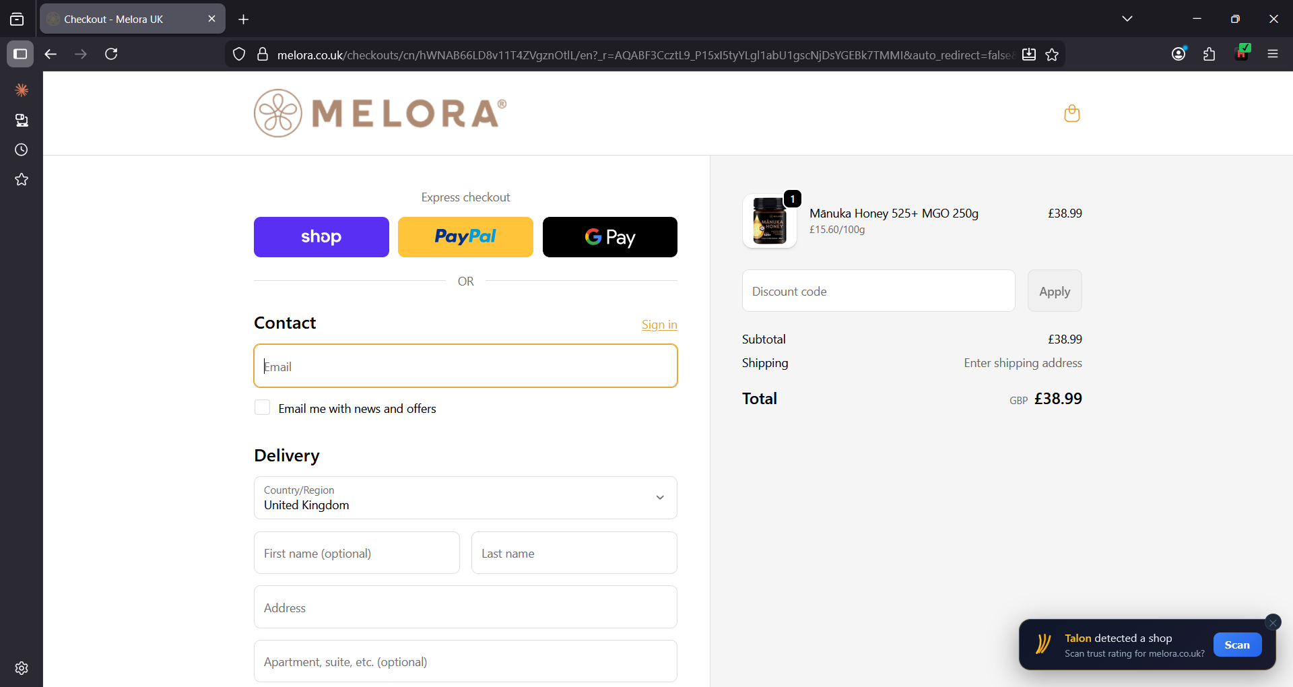Screen dimensions: 1293x687
Task: Toggle the sidebar panel button
Action: 20,54
